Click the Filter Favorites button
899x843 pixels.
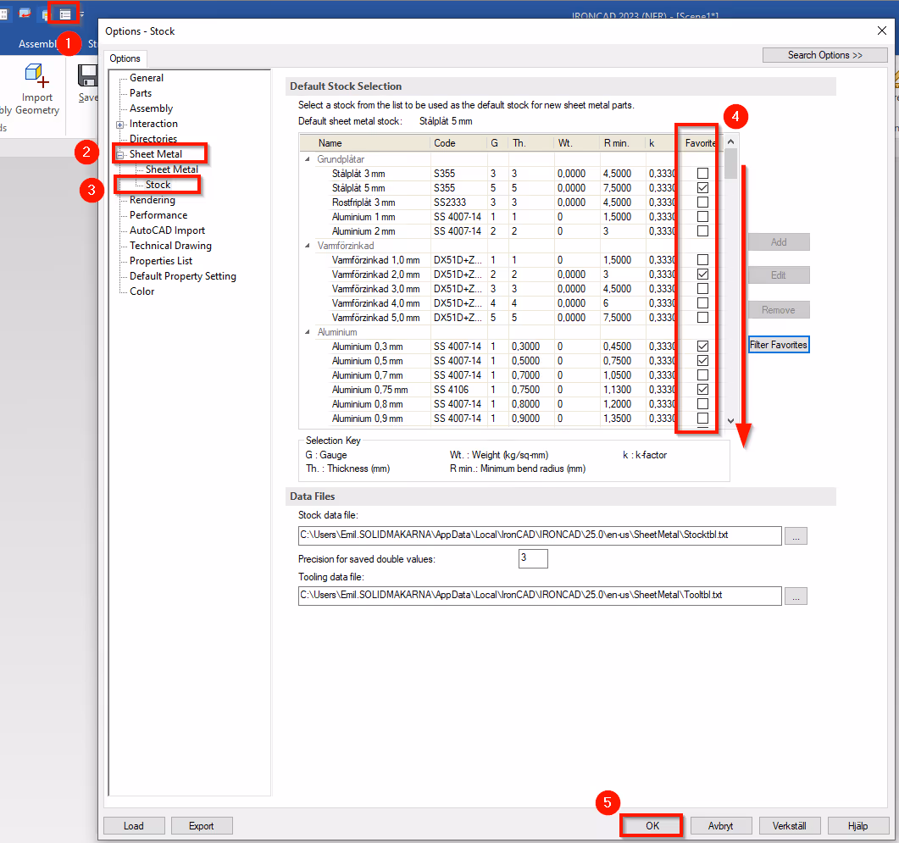(778, 345)
